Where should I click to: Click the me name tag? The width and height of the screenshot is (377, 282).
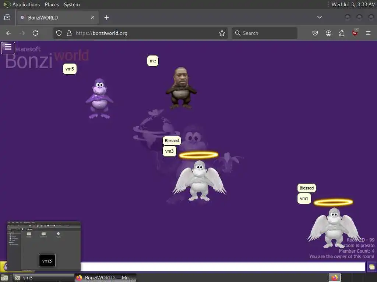click(153, 61)
